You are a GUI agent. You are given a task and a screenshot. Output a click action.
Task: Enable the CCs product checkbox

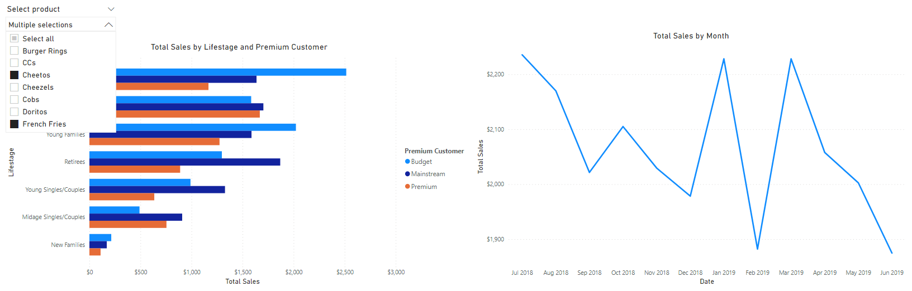15,62
